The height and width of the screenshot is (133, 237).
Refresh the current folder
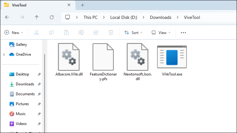tap(52, 17)
